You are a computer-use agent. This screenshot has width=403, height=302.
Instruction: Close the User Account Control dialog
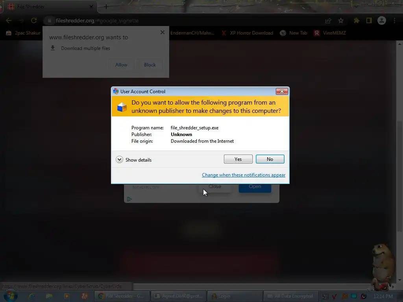[x=282, y=91]
